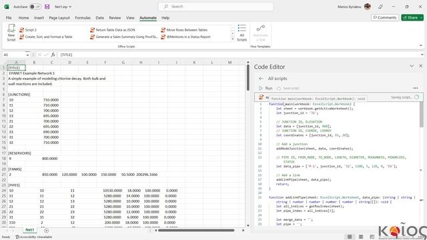This screenshot has height=240, width=427.
Task: Switch to the Review tab
Action: click(x=115, y=18)
